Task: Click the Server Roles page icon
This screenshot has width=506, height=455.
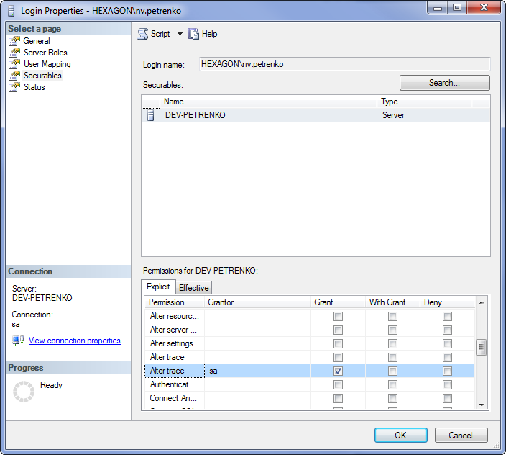Action: (x=14, y=53)
